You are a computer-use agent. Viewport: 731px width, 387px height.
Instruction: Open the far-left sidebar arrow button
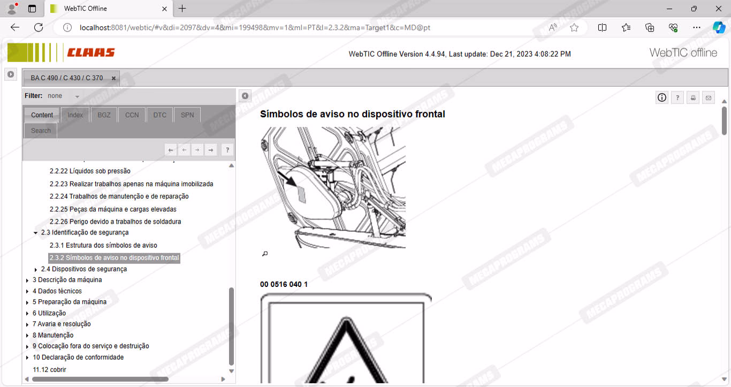(11, 74)
